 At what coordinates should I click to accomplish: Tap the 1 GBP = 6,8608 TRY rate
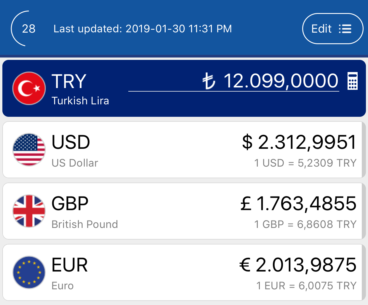(305, 224)
